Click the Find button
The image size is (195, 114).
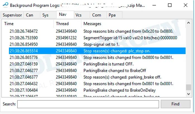tap(175, 104)
